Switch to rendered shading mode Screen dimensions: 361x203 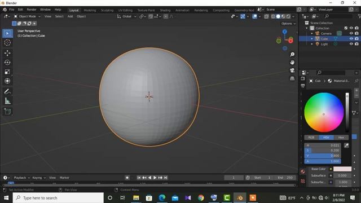click(288, 16)
